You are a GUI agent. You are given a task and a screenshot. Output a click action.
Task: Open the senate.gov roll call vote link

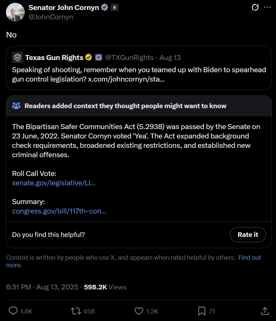54,183
